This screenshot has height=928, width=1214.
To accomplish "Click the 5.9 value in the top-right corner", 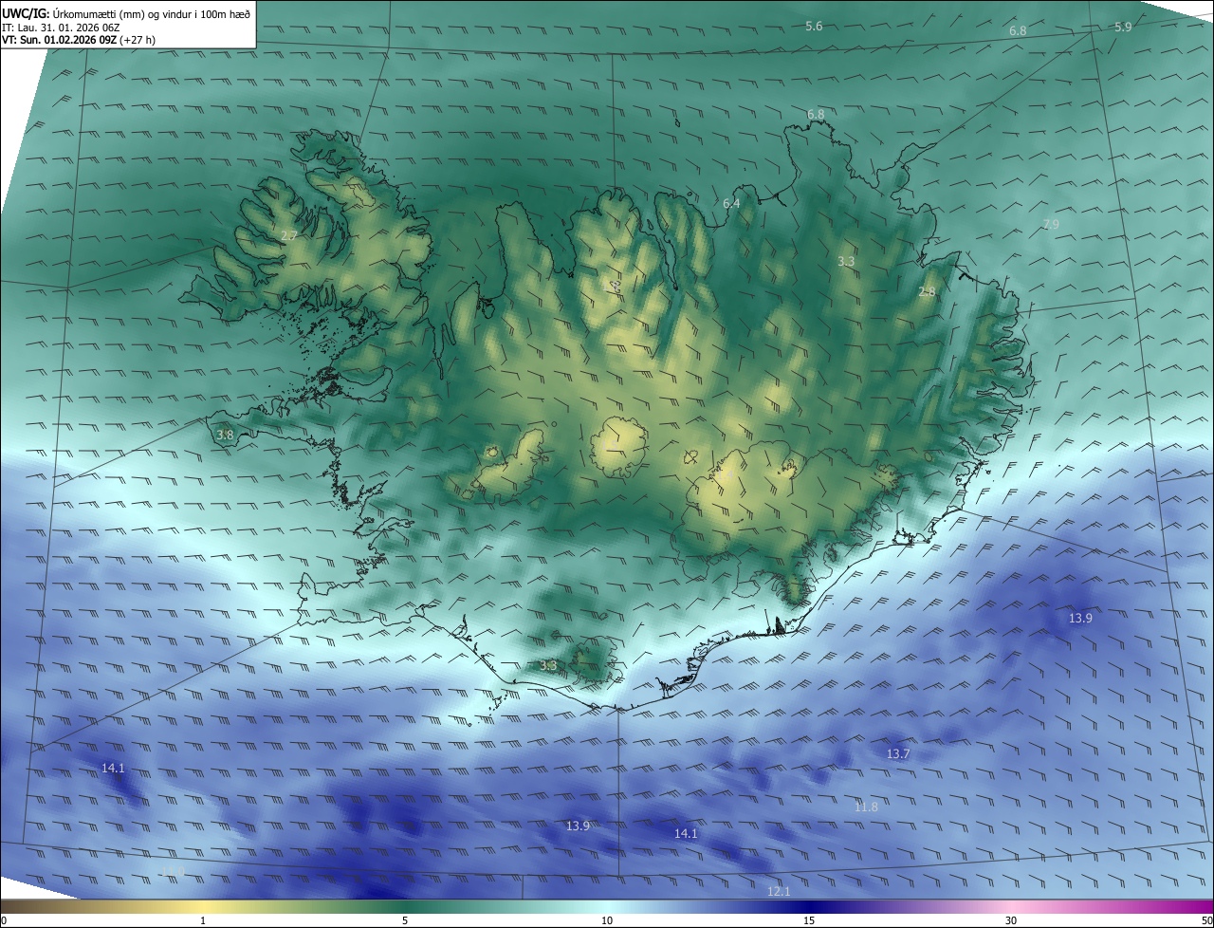I will point(1123,27).
